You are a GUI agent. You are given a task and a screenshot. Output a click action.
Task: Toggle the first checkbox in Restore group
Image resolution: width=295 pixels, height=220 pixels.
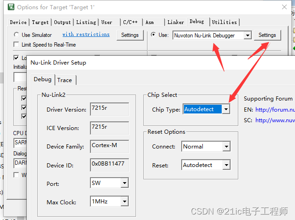(x=24, y=98)
